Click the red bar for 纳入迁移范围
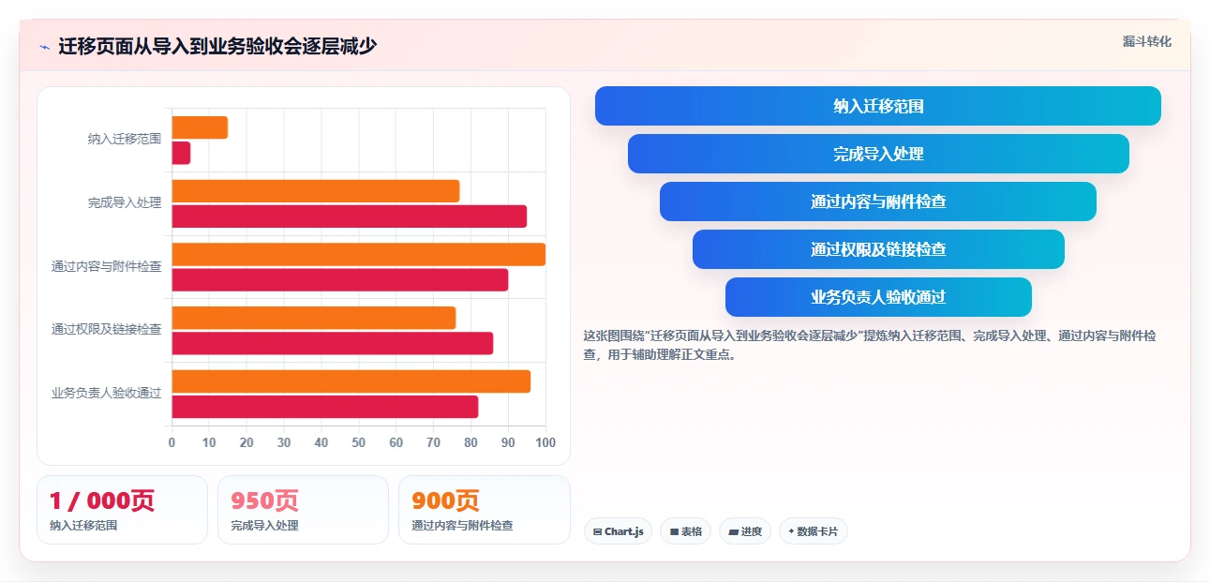 point(181,153)
